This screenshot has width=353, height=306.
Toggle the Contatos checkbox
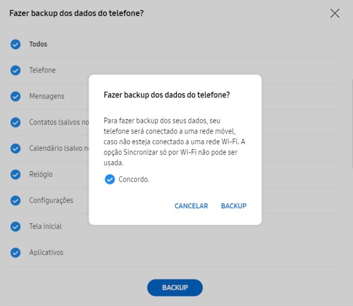click(x=15, y=123)
